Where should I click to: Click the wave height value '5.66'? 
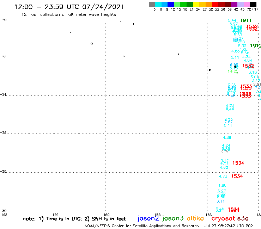[x=245, y=53]
